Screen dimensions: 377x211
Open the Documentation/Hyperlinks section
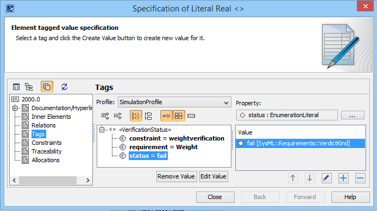point(62,108)
